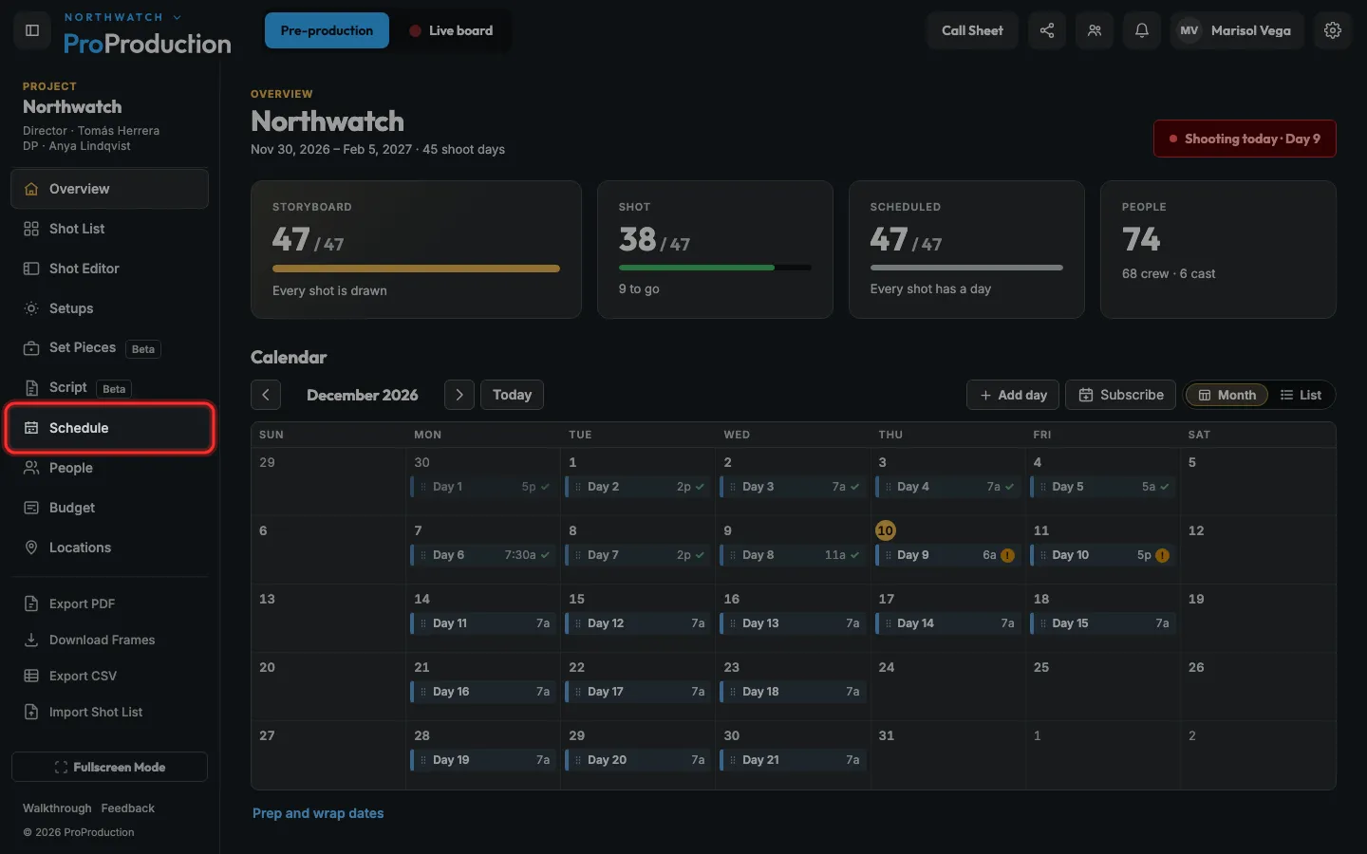This screenshot has width=1367, height=854.
Task: Export the schedule as CSV
Action: click(110, 676)
